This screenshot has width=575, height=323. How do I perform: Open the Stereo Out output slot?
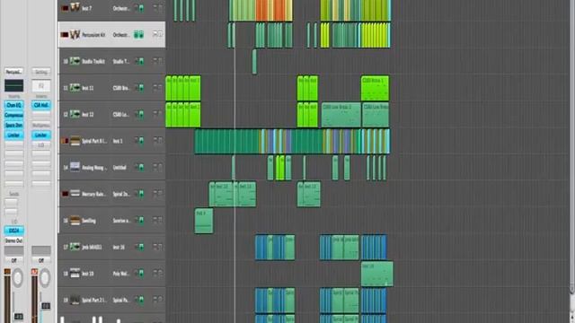pyautogui.click(x=14, y=240)
